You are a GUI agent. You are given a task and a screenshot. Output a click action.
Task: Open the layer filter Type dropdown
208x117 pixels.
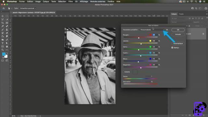pos(179,19)
